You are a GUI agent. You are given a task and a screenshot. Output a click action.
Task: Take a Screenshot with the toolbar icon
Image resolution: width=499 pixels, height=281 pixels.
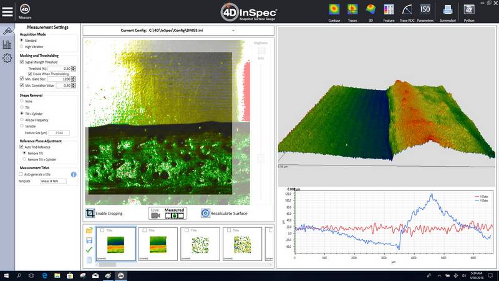(x=447, y=12)
